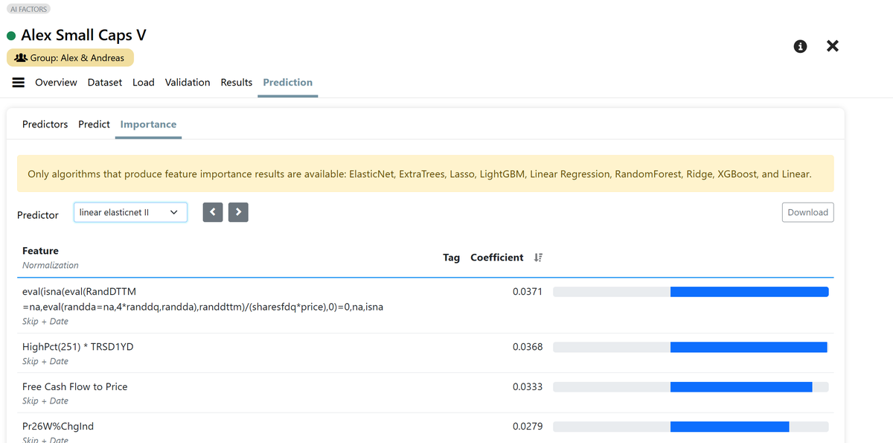893x443 pixels.
Task: Go to previous predictor arrow
Action: (213, 212)
